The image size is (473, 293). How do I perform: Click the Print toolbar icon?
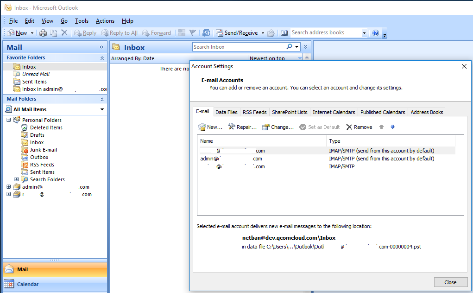coord(43,33)
